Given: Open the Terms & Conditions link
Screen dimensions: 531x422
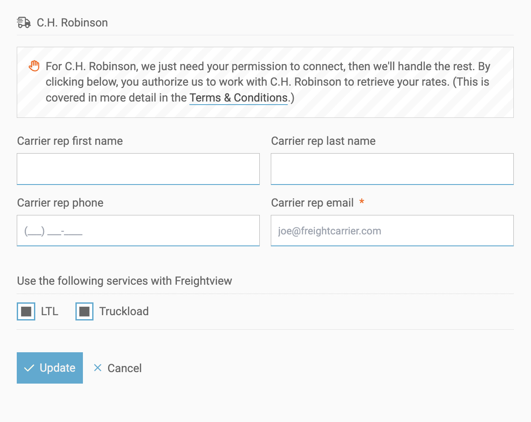Looking at the screenshot, I should 238,98.
